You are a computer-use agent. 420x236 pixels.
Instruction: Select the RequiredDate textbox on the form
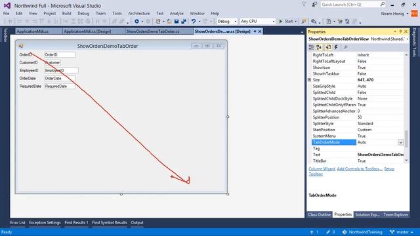[x=60, y=86]
